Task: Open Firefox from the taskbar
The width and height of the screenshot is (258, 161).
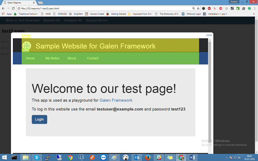Action: (148, 157)
